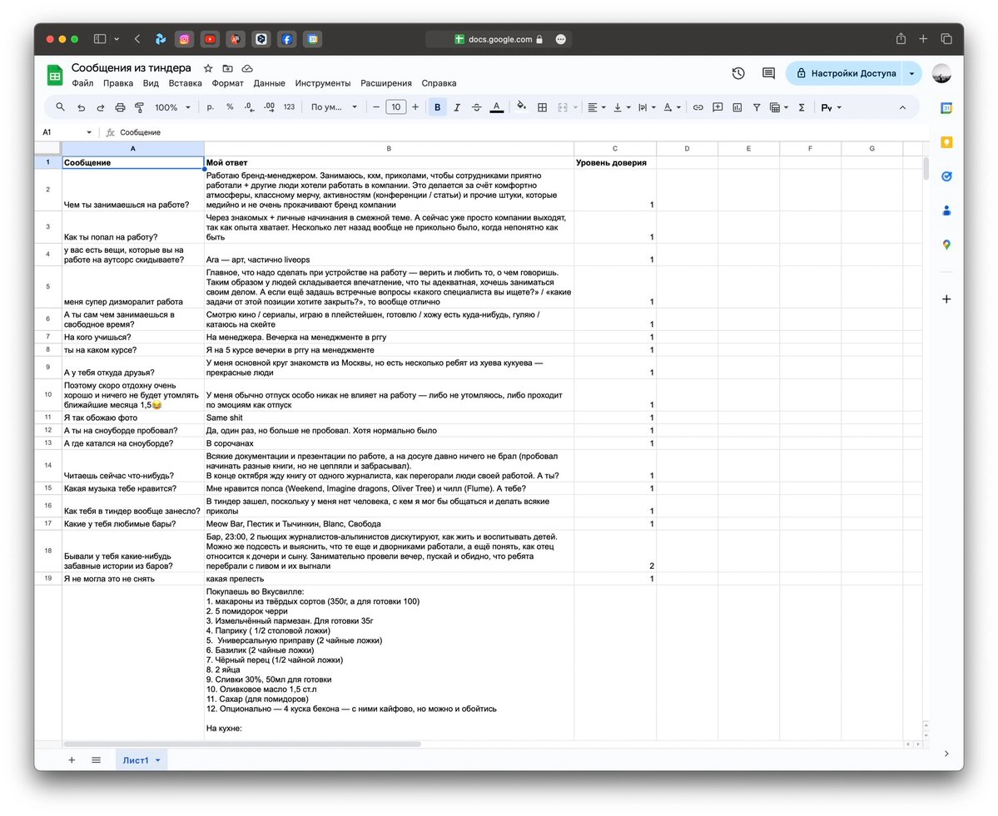Open the font family dropdown

334,107
